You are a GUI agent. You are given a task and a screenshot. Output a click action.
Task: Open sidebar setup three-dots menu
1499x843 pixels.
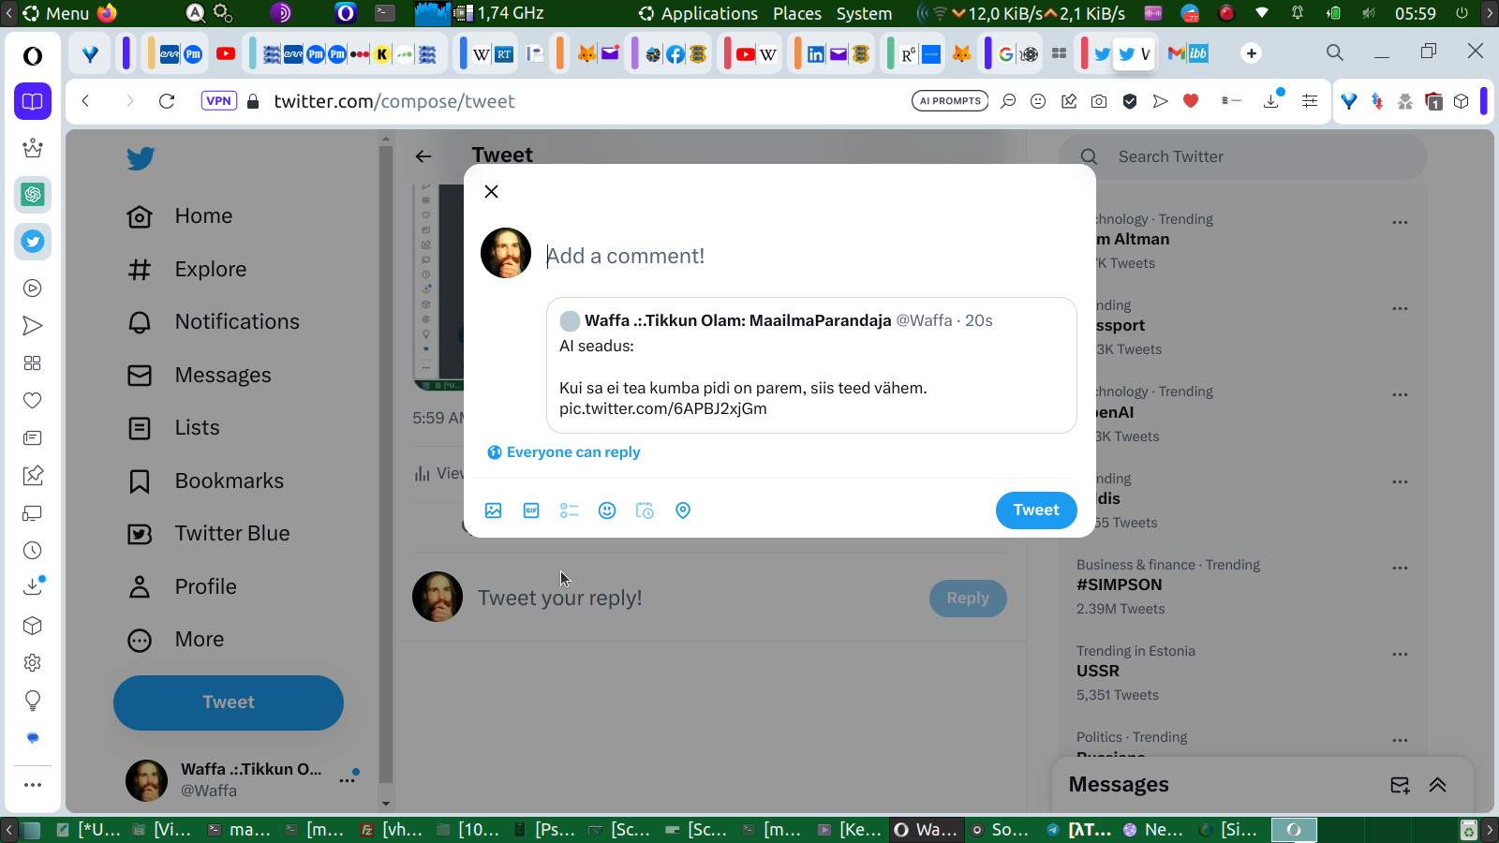tap(33, 785)
